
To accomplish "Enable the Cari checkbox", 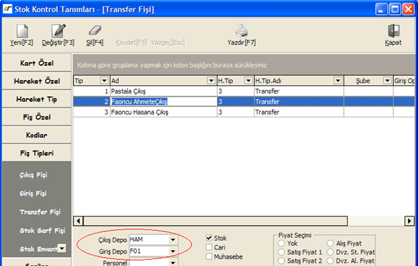I will (209, 247).
